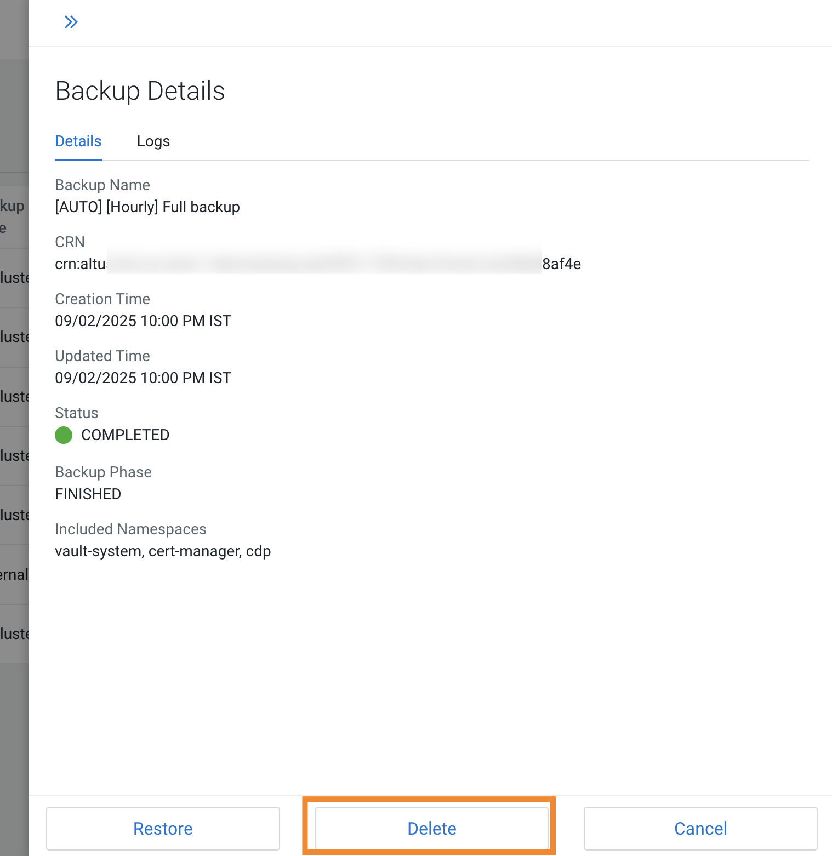The image size is (832, 856).
Task: Click the Backup Phase FINISHED text
Action: (88, 494)
